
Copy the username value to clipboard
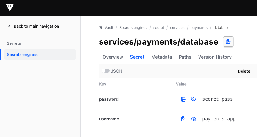coord(183,119)
